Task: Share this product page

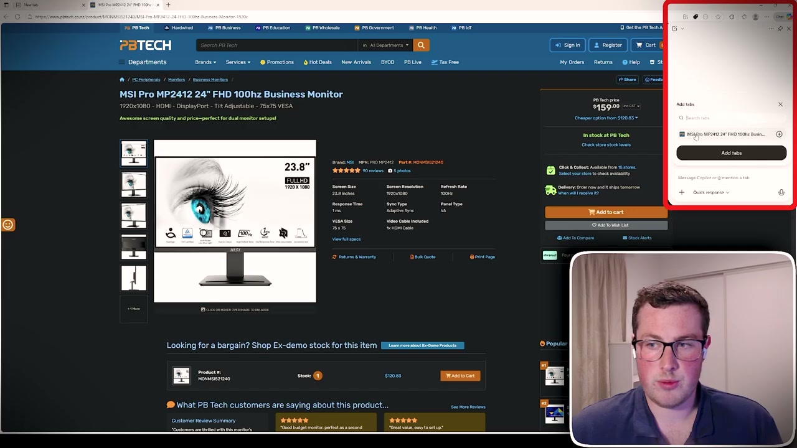Action: [x=627, y=80]
